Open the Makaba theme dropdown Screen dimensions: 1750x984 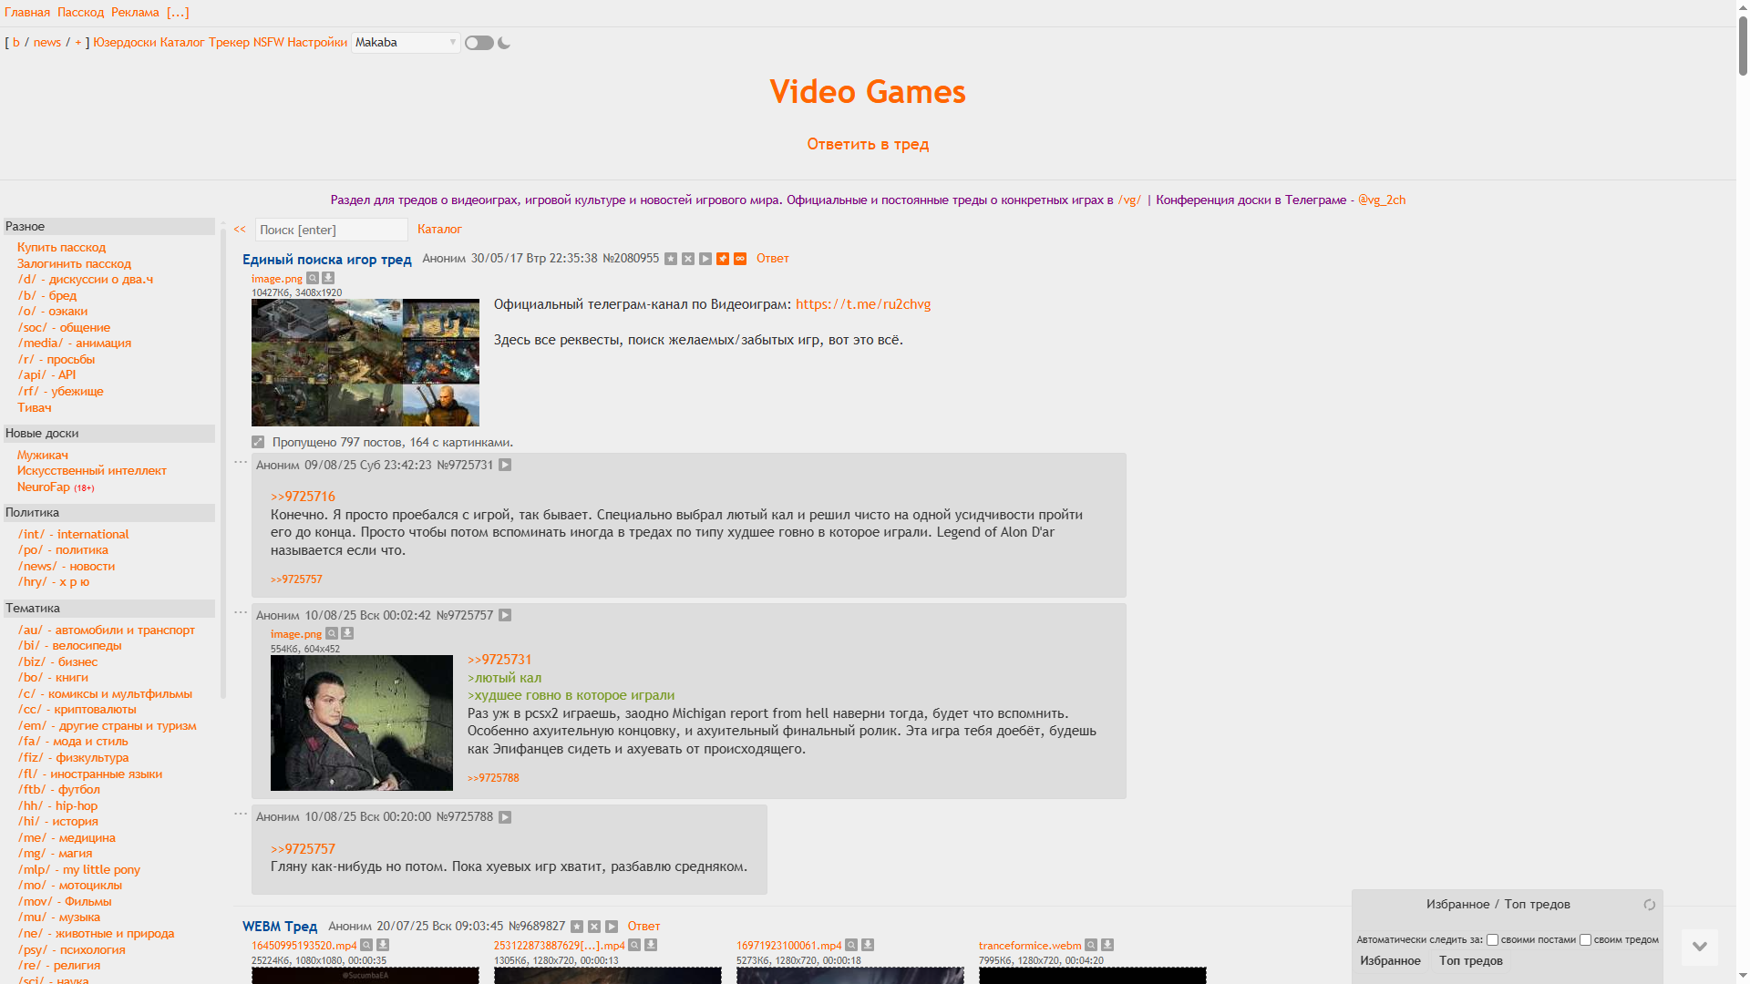[406, 43]
